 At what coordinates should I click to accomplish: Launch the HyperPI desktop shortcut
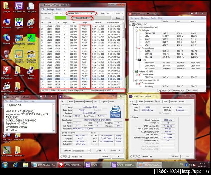coord(19,23)
